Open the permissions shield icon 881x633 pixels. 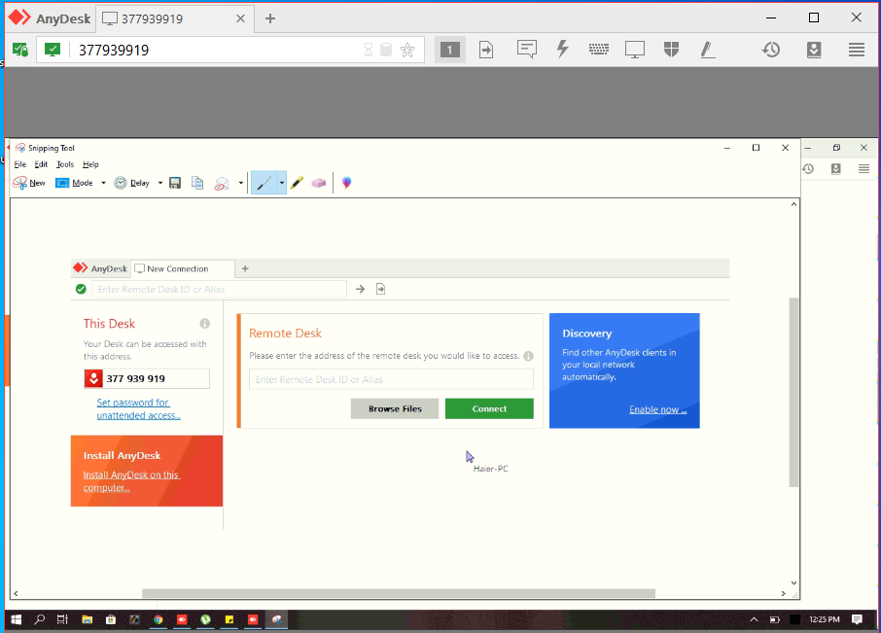[671, 50]
